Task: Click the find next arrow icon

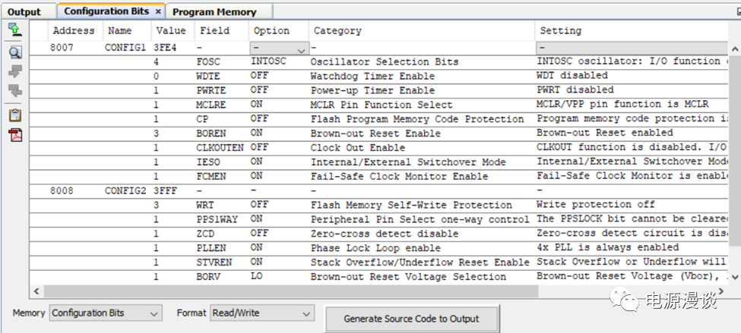Action: (14, 93)
